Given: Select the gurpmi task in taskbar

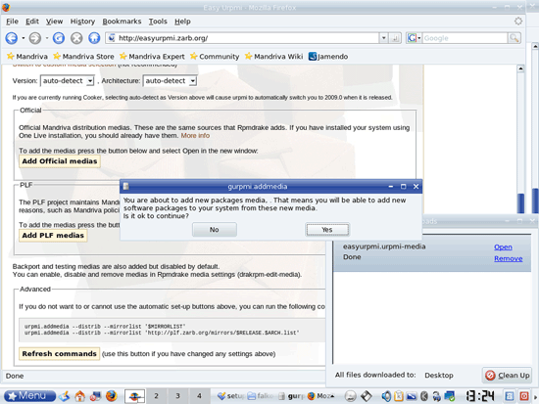Looking at the screenshot, I should (x=291, y=396).
